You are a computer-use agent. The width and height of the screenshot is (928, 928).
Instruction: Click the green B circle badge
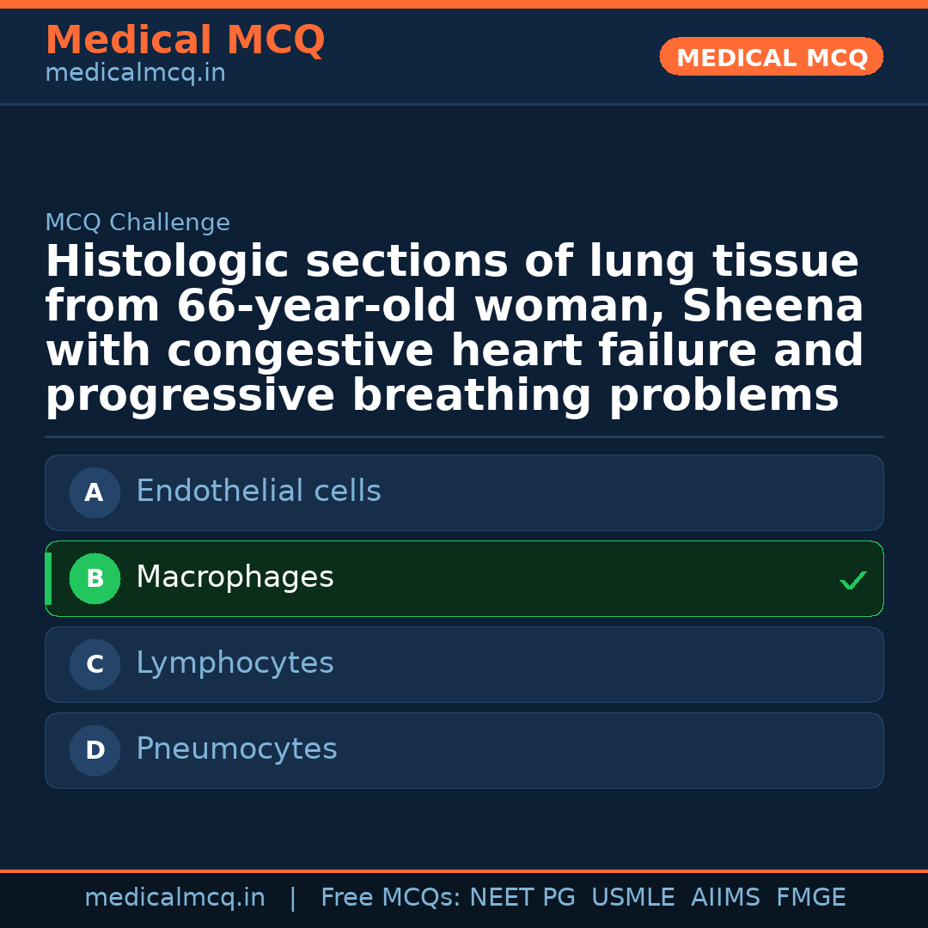click(x=95, y=578)
